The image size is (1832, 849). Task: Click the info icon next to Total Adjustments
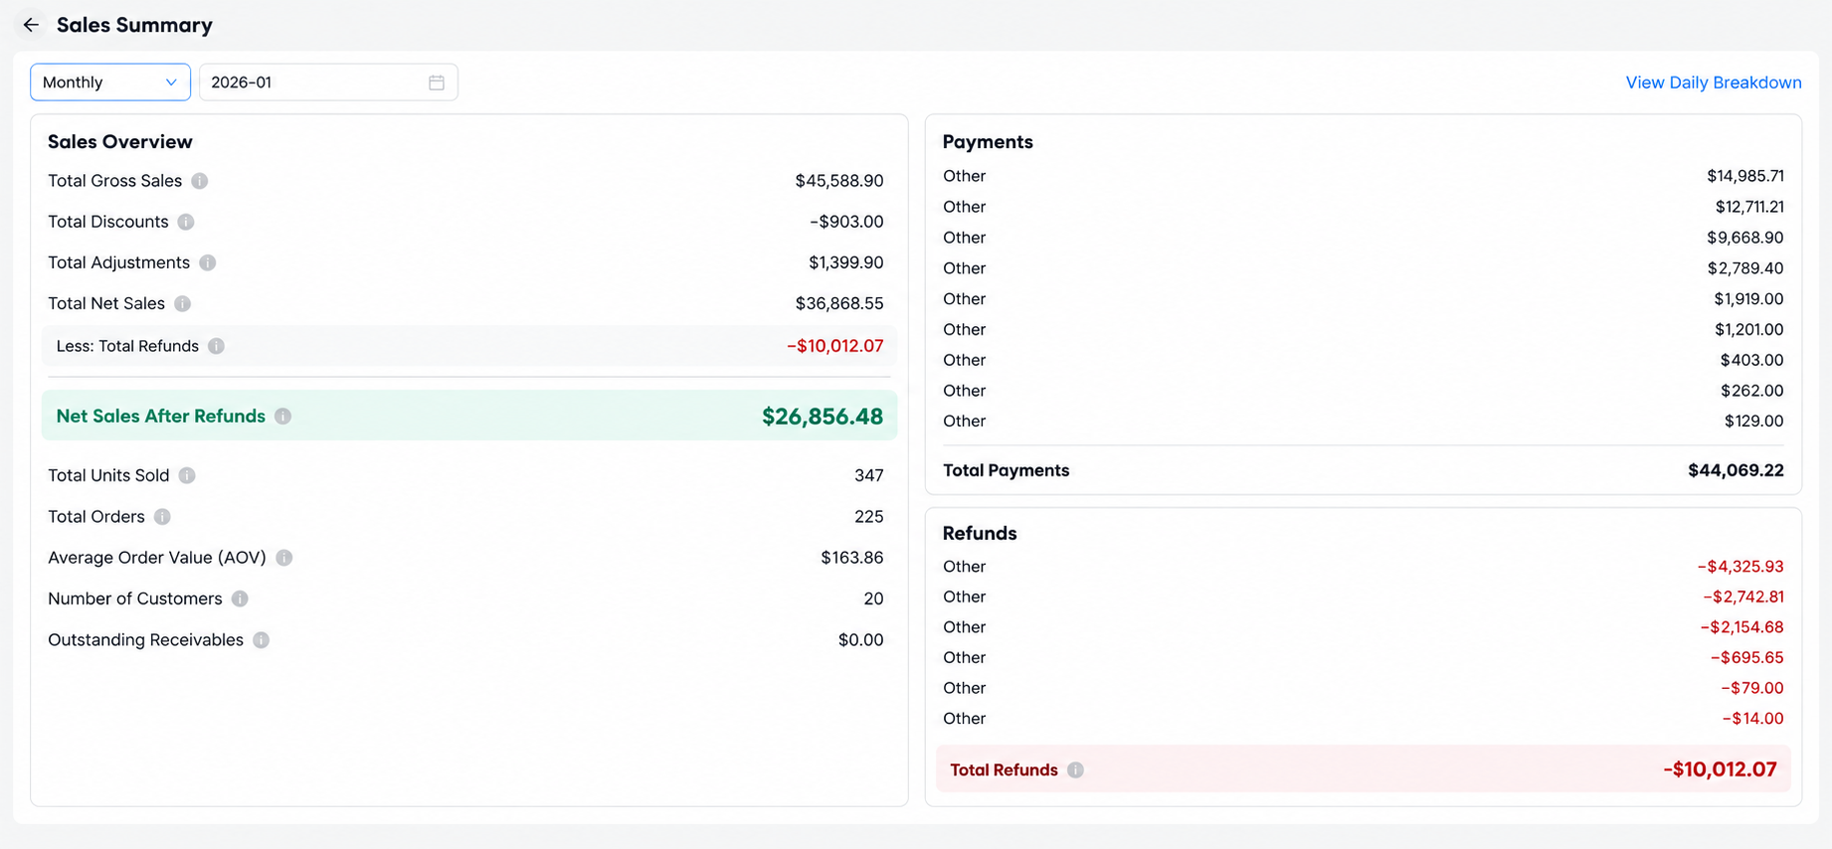pyautogui.click(x=207, y=262)
